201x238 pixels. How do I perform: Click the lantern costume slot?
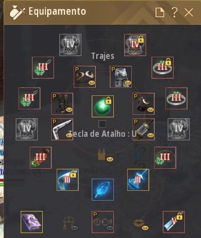click(x=143, y=129)
